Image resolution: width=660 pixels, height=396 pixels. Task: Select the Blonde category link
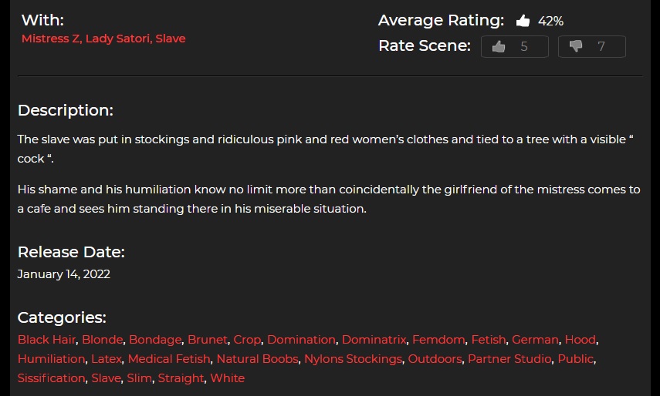[x=103, y=339]
